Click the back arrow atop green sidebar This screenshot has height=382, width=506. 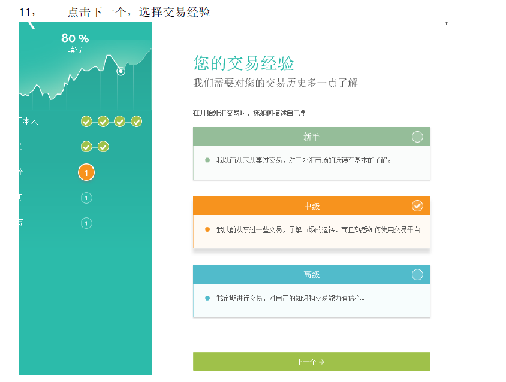click(31, 25)
